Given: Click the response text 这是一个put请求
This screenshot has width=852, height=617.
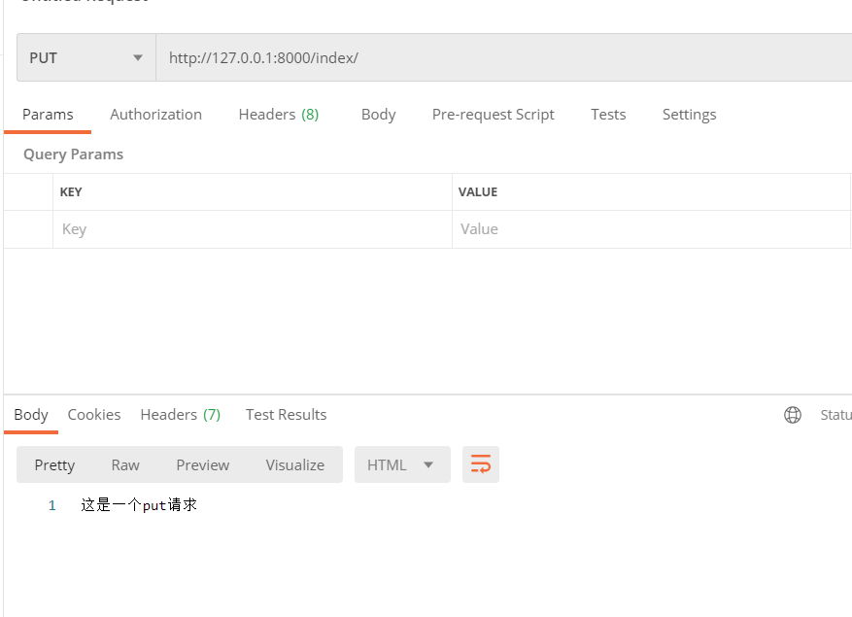Looking at the screenshot, I should pos(139,505).
